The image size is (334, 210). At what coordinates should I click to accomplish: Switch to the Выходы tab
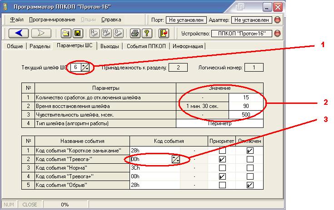click(x=110, y=46)
